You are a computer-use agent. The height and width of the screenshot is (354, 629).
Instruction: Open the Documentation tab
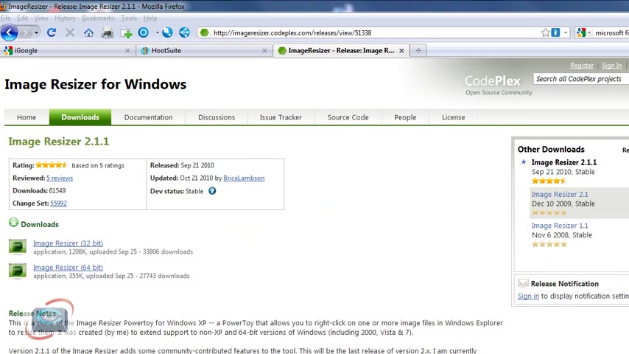(149, 117)
